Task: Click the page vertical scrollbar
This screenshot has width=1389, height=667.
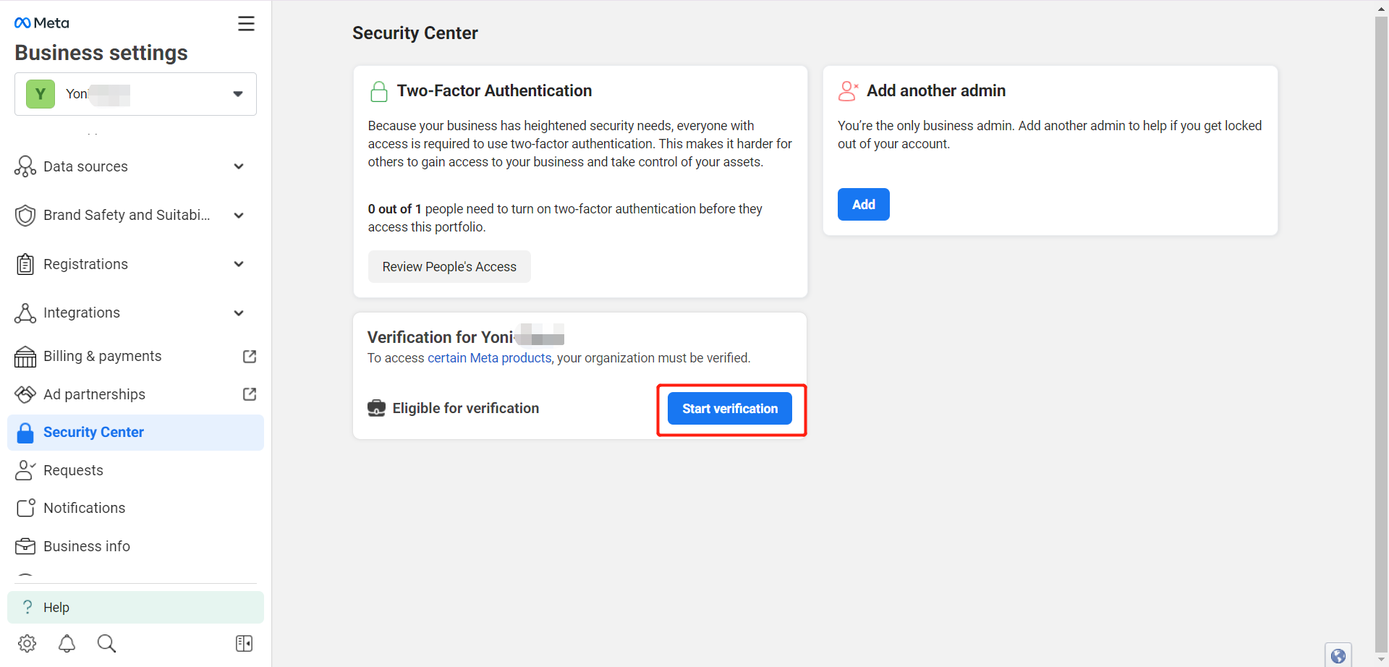Action: pyautogui.click(x=1381, y=326)
